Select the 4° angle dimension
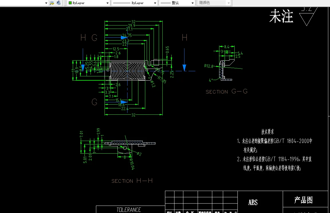 211,80
